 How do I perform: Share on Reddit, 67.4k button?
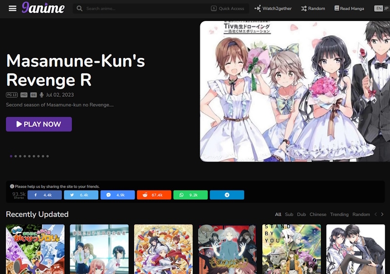click(154, 195)
